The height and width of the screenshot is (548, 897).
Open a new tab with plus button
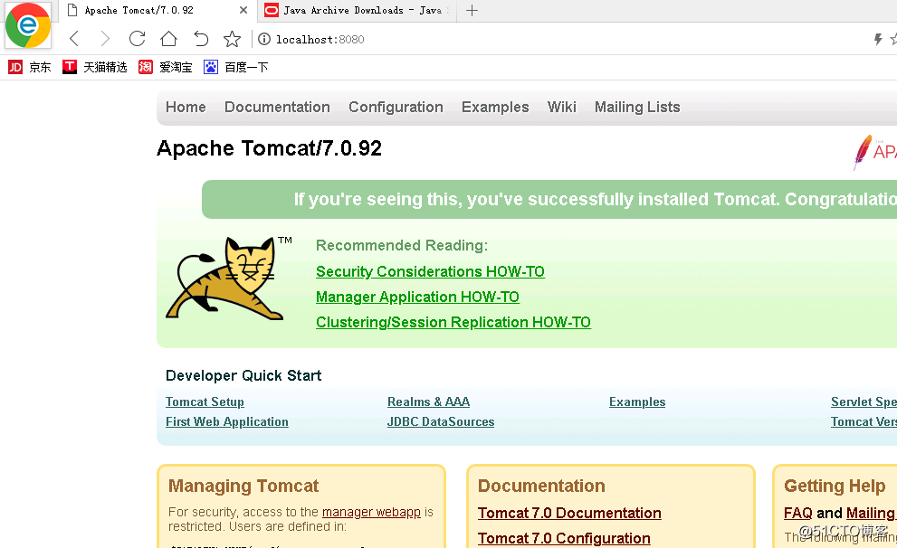472,10
